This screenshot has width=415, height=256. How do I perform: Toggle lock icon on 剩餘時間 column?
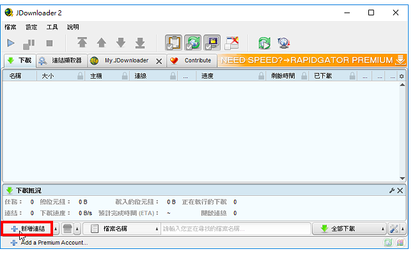click(x=304, y=76)
